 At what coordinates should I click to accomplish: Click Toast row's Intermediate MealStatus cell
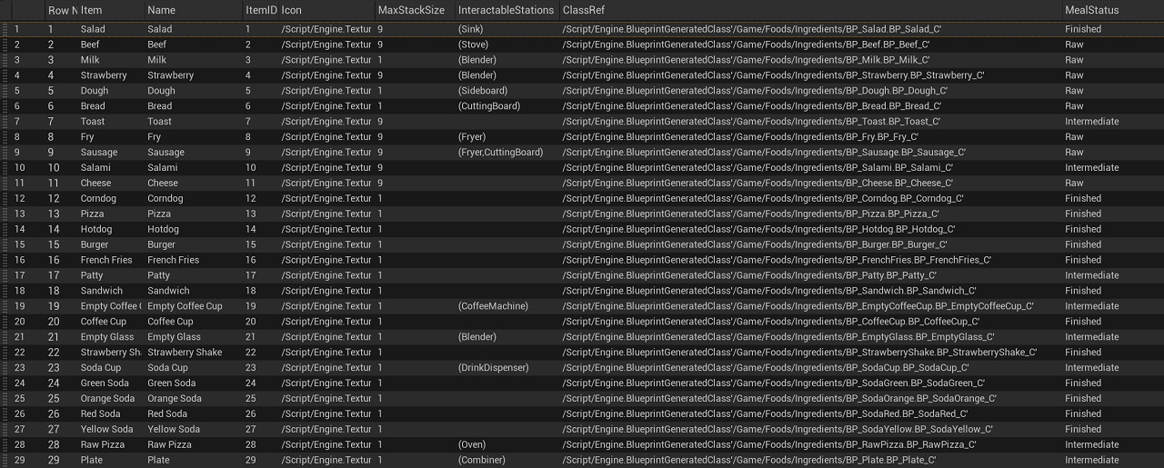(1091, 122)
